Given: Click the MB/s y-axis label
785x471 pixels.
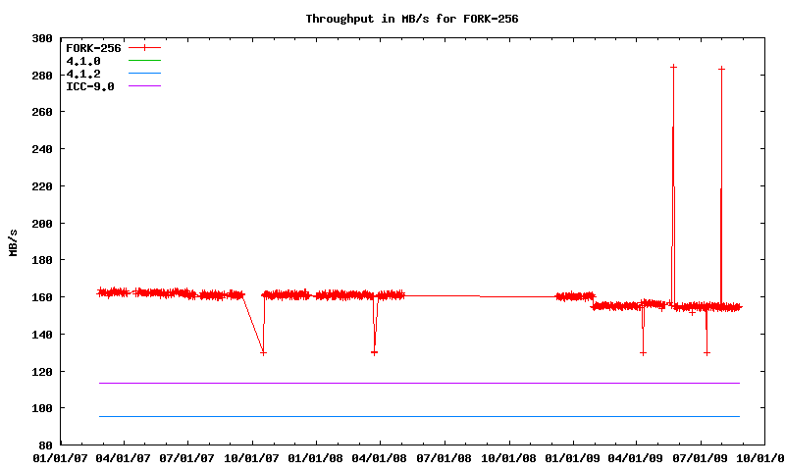Looking at the screenshot, I should tap(13, 241).
